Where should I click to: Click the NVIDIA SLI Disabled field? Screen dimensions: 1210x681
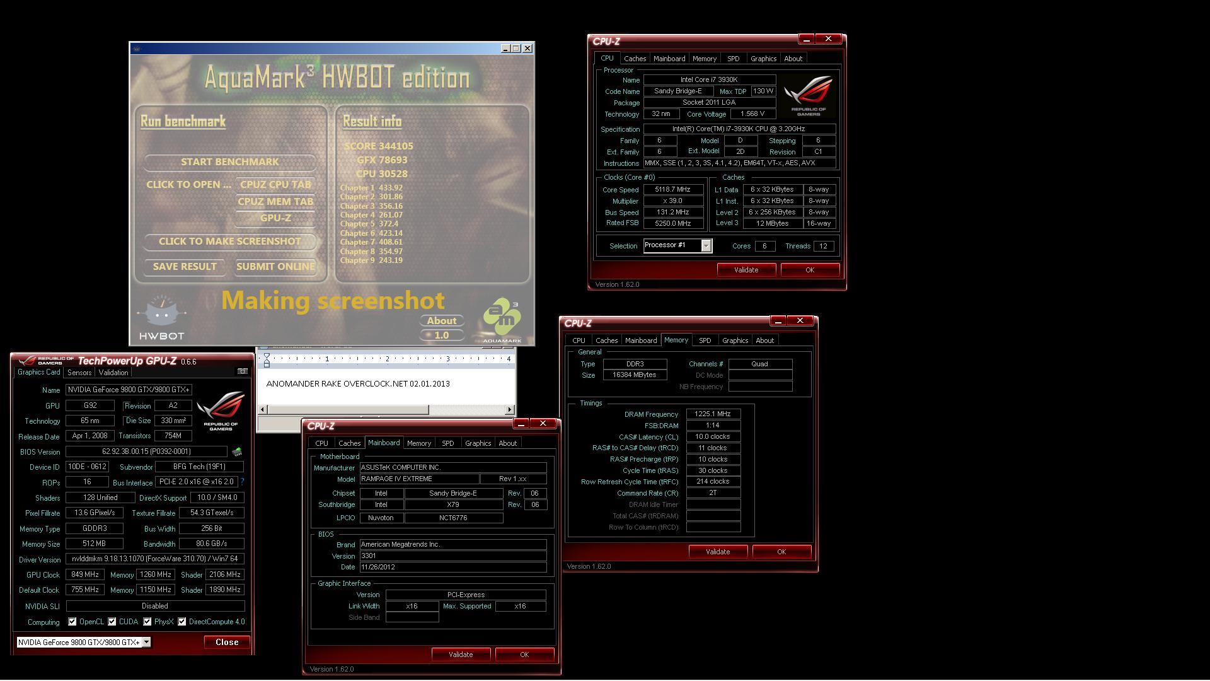click(155, 606)
